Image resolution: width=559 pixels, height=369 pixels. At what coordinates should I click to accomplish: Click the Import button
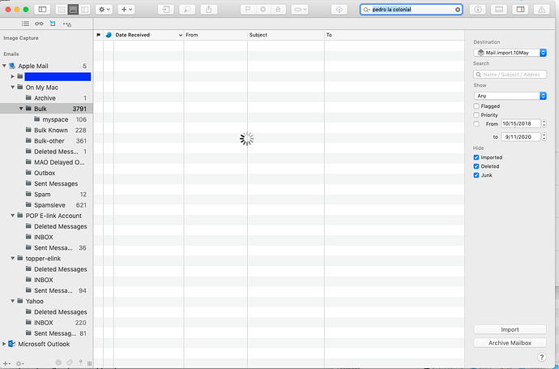(x=510, y=330)
